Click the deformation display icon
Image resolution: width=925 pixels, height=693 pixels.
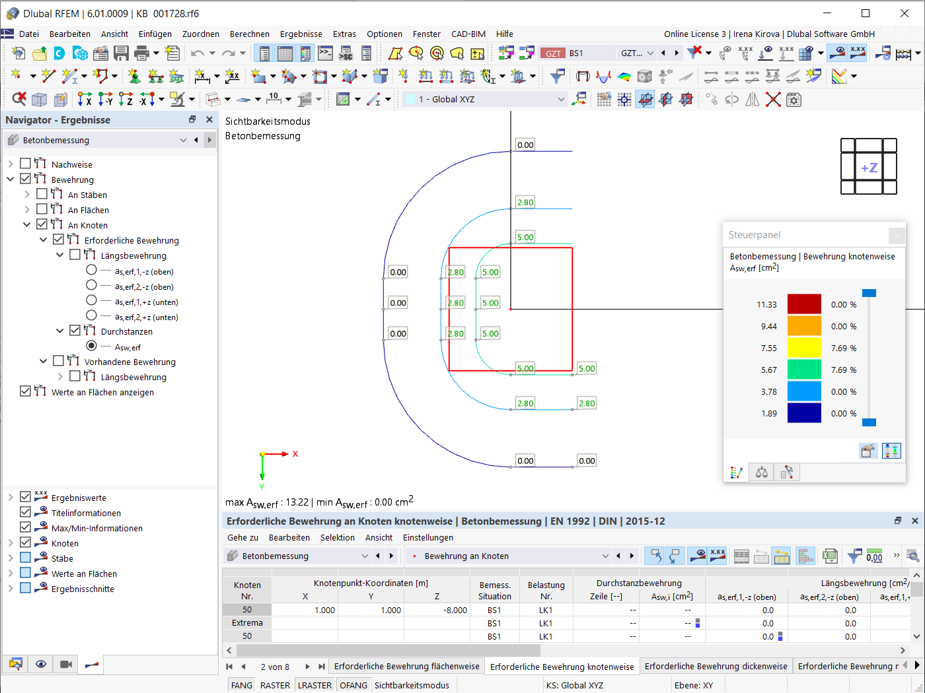pos(603,76)
